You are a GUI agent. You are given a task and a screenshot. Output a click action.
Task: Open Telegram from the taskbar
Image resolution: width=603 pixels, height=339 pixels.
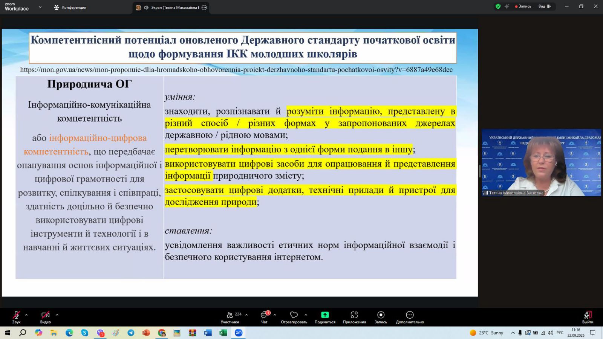(x=131, y=333)
